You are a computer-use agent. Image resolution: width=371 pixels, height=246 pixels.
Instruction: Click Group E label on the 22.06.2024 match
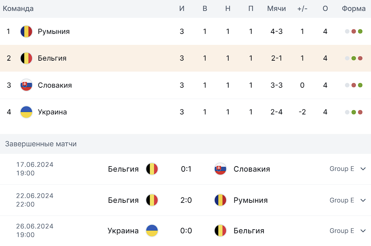[x=342, y=200]
